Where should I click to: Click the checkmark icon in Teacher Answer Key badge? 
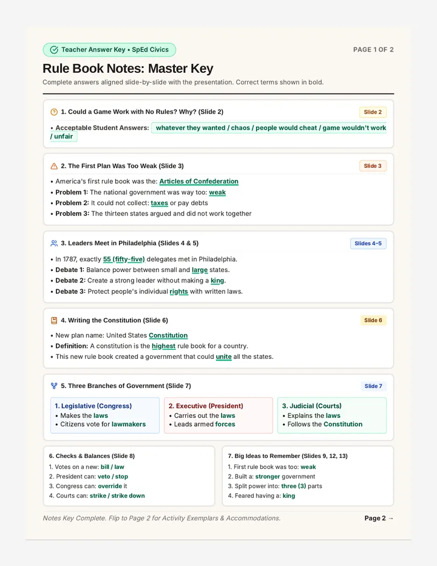[54, 50]
